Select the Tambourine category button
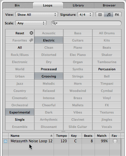 107,62
